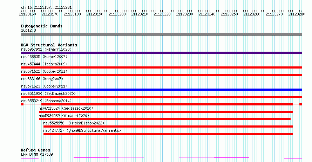Click ruler position 21123180

72,14
